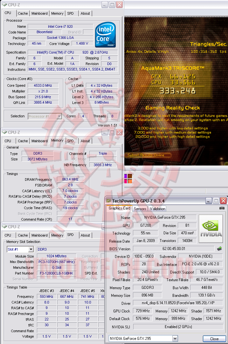
Task: Click the Intel Core i7 920 name field
Action: click(60, 26)
